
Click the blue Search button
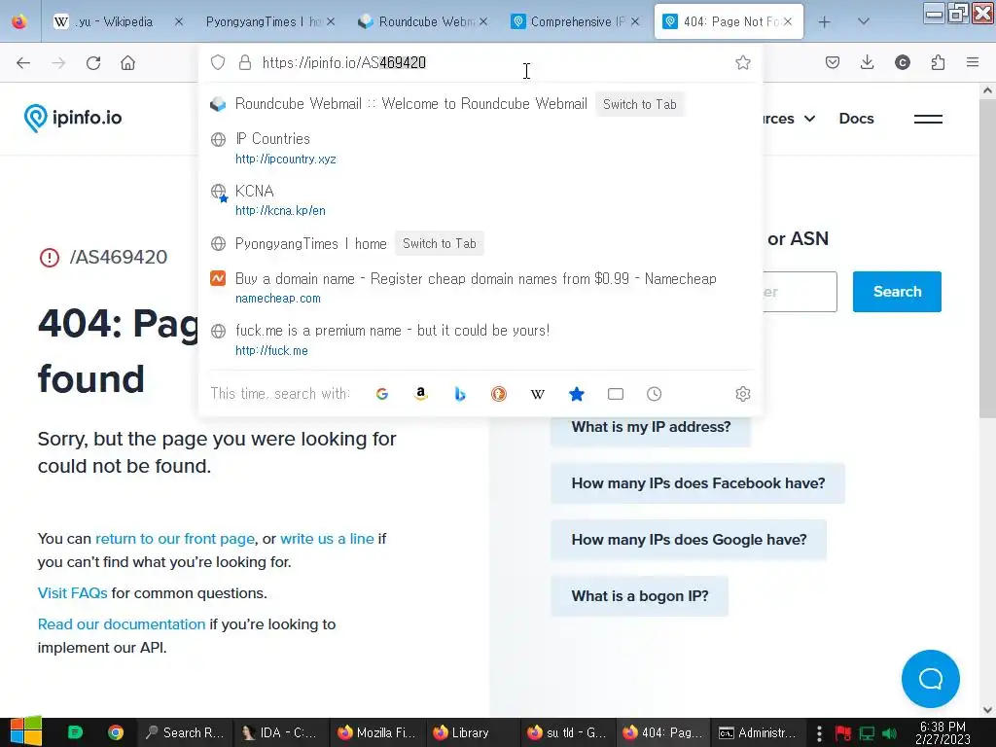[x=897, y=292]
